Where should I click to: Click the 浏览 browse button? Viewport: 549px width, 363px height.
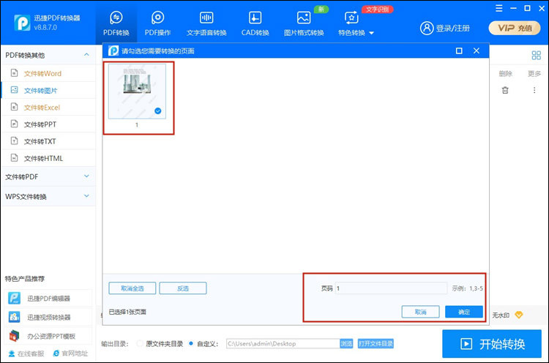coord(346,343)
